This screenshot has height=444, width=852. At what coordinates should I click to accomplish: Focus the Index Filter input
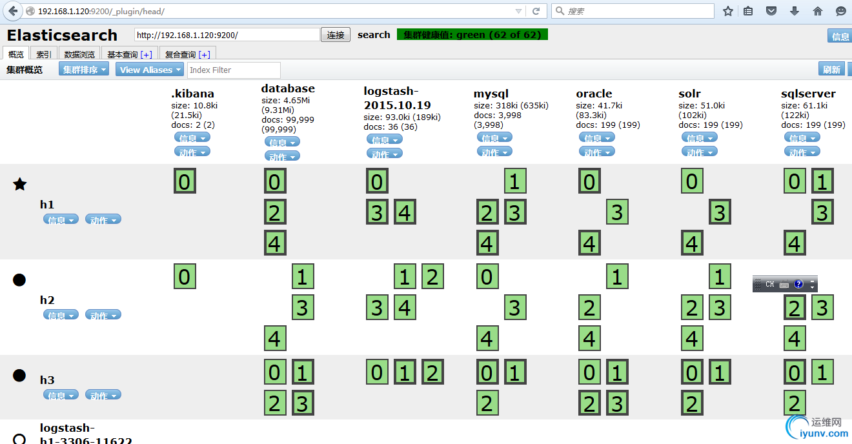point(234,70)
